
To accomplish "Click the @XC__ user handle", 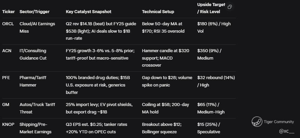I will (x=286, y=131).
